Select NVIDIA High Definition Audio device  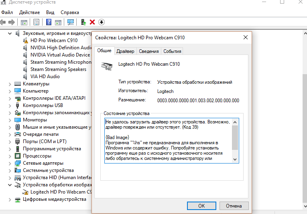pos(61,48)
